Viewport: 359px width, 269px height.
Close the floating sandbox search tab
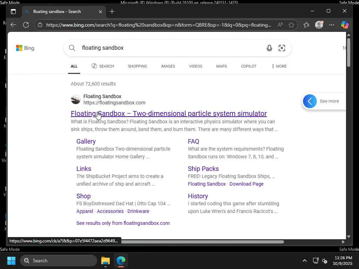(x=100, y=12)
